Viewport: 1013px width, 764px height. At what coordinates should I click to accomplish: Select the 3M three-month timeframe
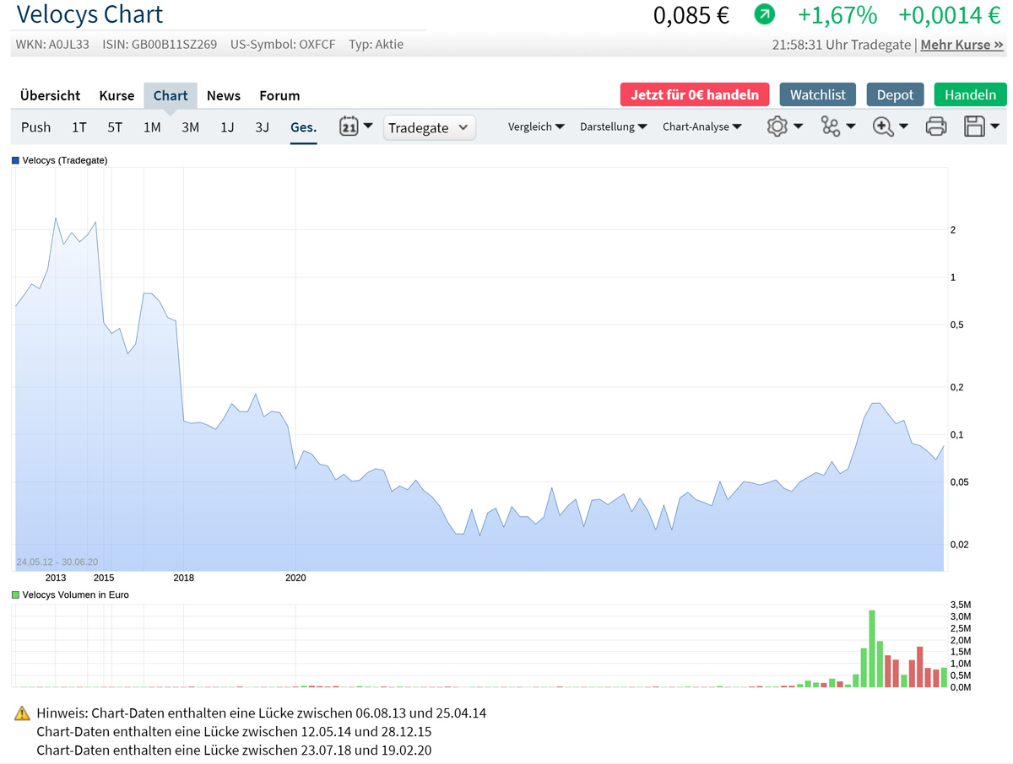[x=190, y=127]
